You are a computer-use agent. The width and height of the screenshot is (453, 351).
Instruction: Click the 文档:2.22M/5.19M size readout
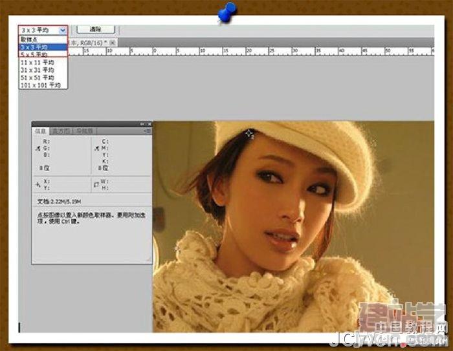[x=60, y=202]
